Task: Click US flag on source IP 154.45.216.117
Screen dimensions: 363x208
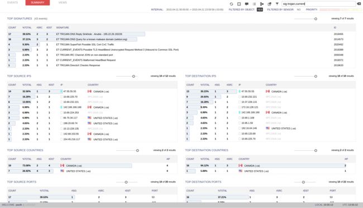Action: click(x=89, y=139)
